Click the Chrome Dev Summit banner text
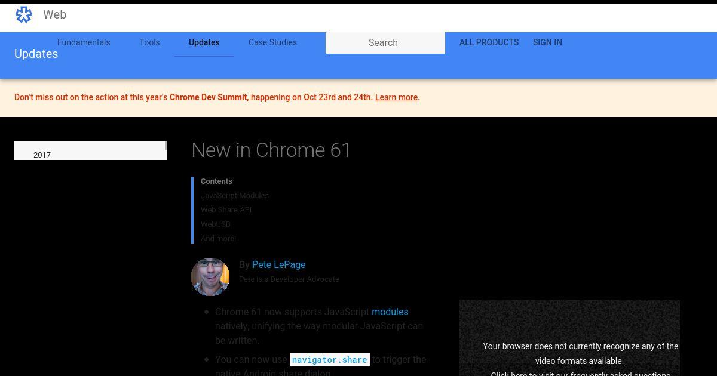Viewport: 717px width, 376px height. click(x=208, y=97)
